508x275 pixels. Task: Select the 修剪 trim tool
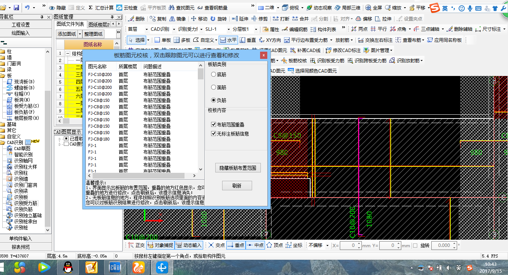pyautogui.click(x=259, y=19)
